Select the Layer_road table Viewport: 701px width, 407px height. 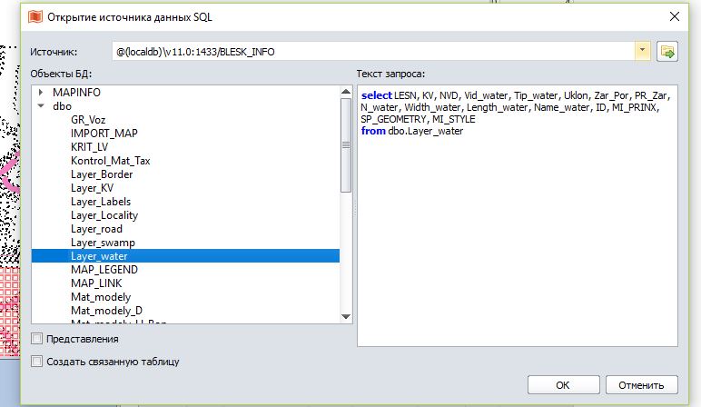pyautogui.click(x=96, y=229)
